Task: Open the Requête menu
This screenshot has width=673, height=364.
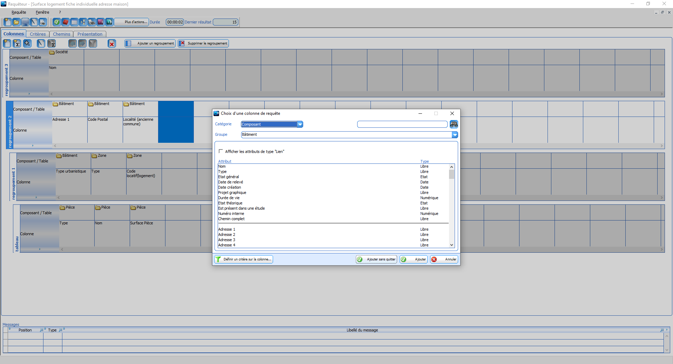Action: click(19, 12)
